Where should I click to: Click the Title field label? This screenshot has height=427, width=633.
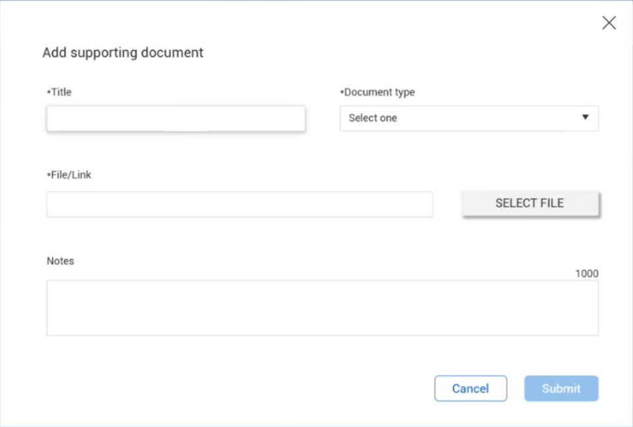pos(61,92)
